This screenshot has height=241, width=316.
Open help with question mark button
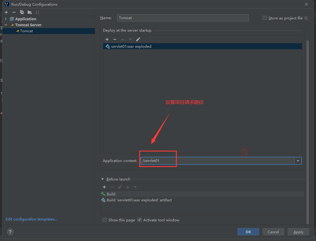pos(10,232)
